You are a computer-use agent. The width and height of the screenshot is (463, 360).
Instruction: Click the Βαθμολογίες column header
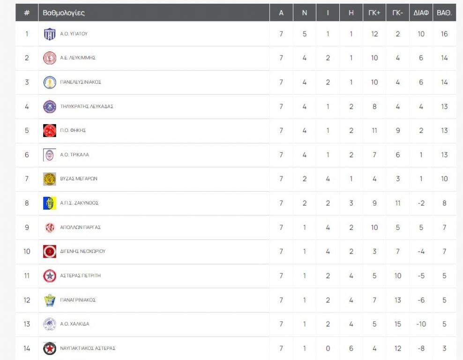64,13
